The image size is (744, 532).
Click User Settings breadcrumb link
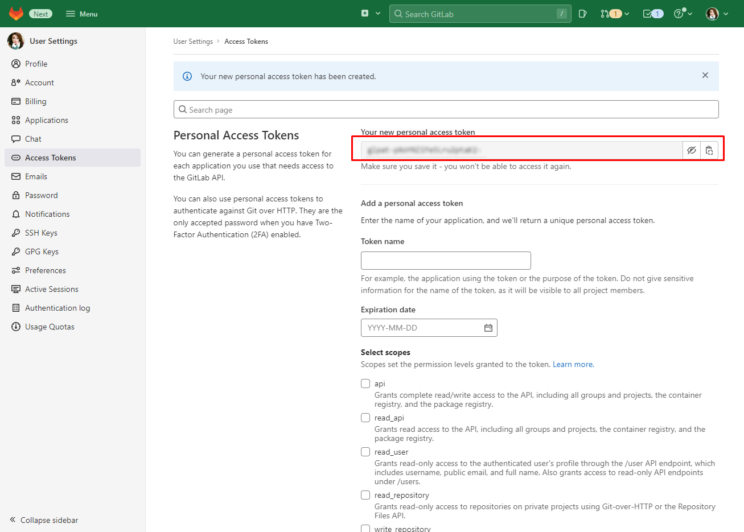click(x=193, y=42)
